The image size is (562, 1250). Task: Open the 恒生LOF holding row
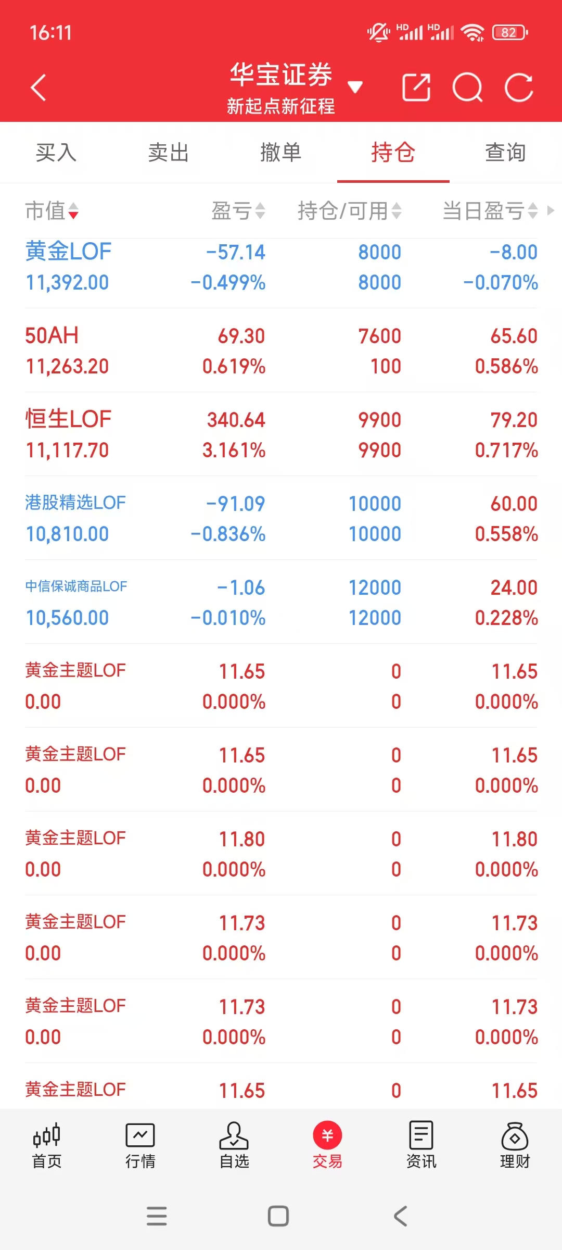(x=281, y=434)
